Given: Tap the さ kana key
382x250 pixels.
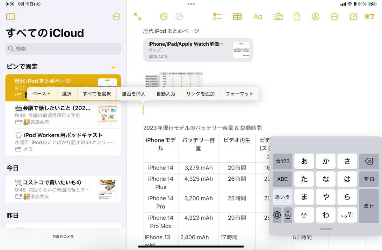Looking at the screenshot, I should coord(347,161).
